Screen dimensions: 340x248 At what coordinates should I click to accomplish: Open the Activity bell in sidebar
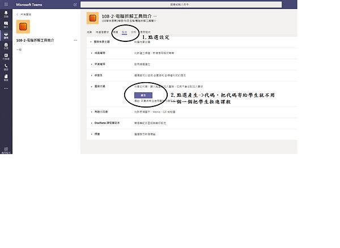[x=6, y=14]
